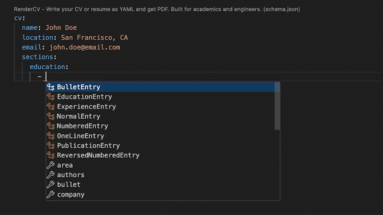383x215 pixels.
Task: Select the ReversedNumberedEntry suggestion
Action: click(98, 155)
